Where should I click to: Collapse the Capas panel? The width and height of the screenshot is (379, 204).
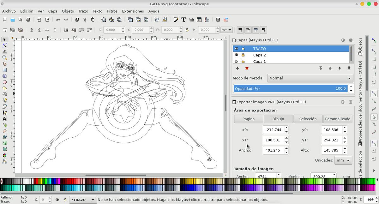click(343, 40)
